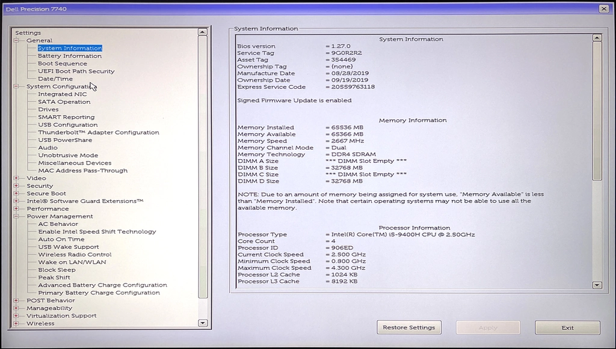Expand the Security tree node
Screen dimensions: 616x349
tap(16, 186)
